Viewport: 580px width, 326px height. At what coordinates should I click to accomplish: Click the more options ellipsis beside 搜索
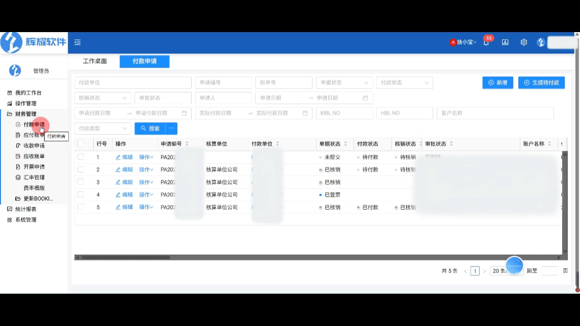click(171, 128)
